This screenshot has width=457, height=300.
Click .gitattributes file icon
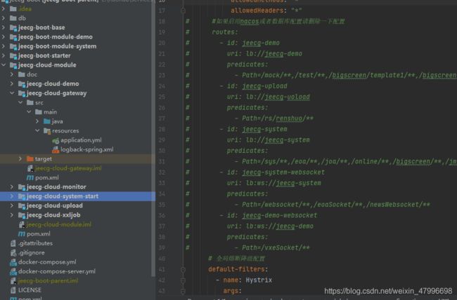pos(13,243)
